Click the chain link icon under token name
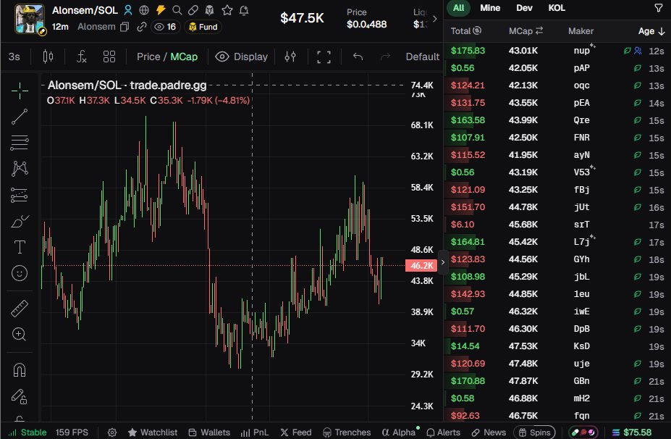671x439 pixels. 141,27
